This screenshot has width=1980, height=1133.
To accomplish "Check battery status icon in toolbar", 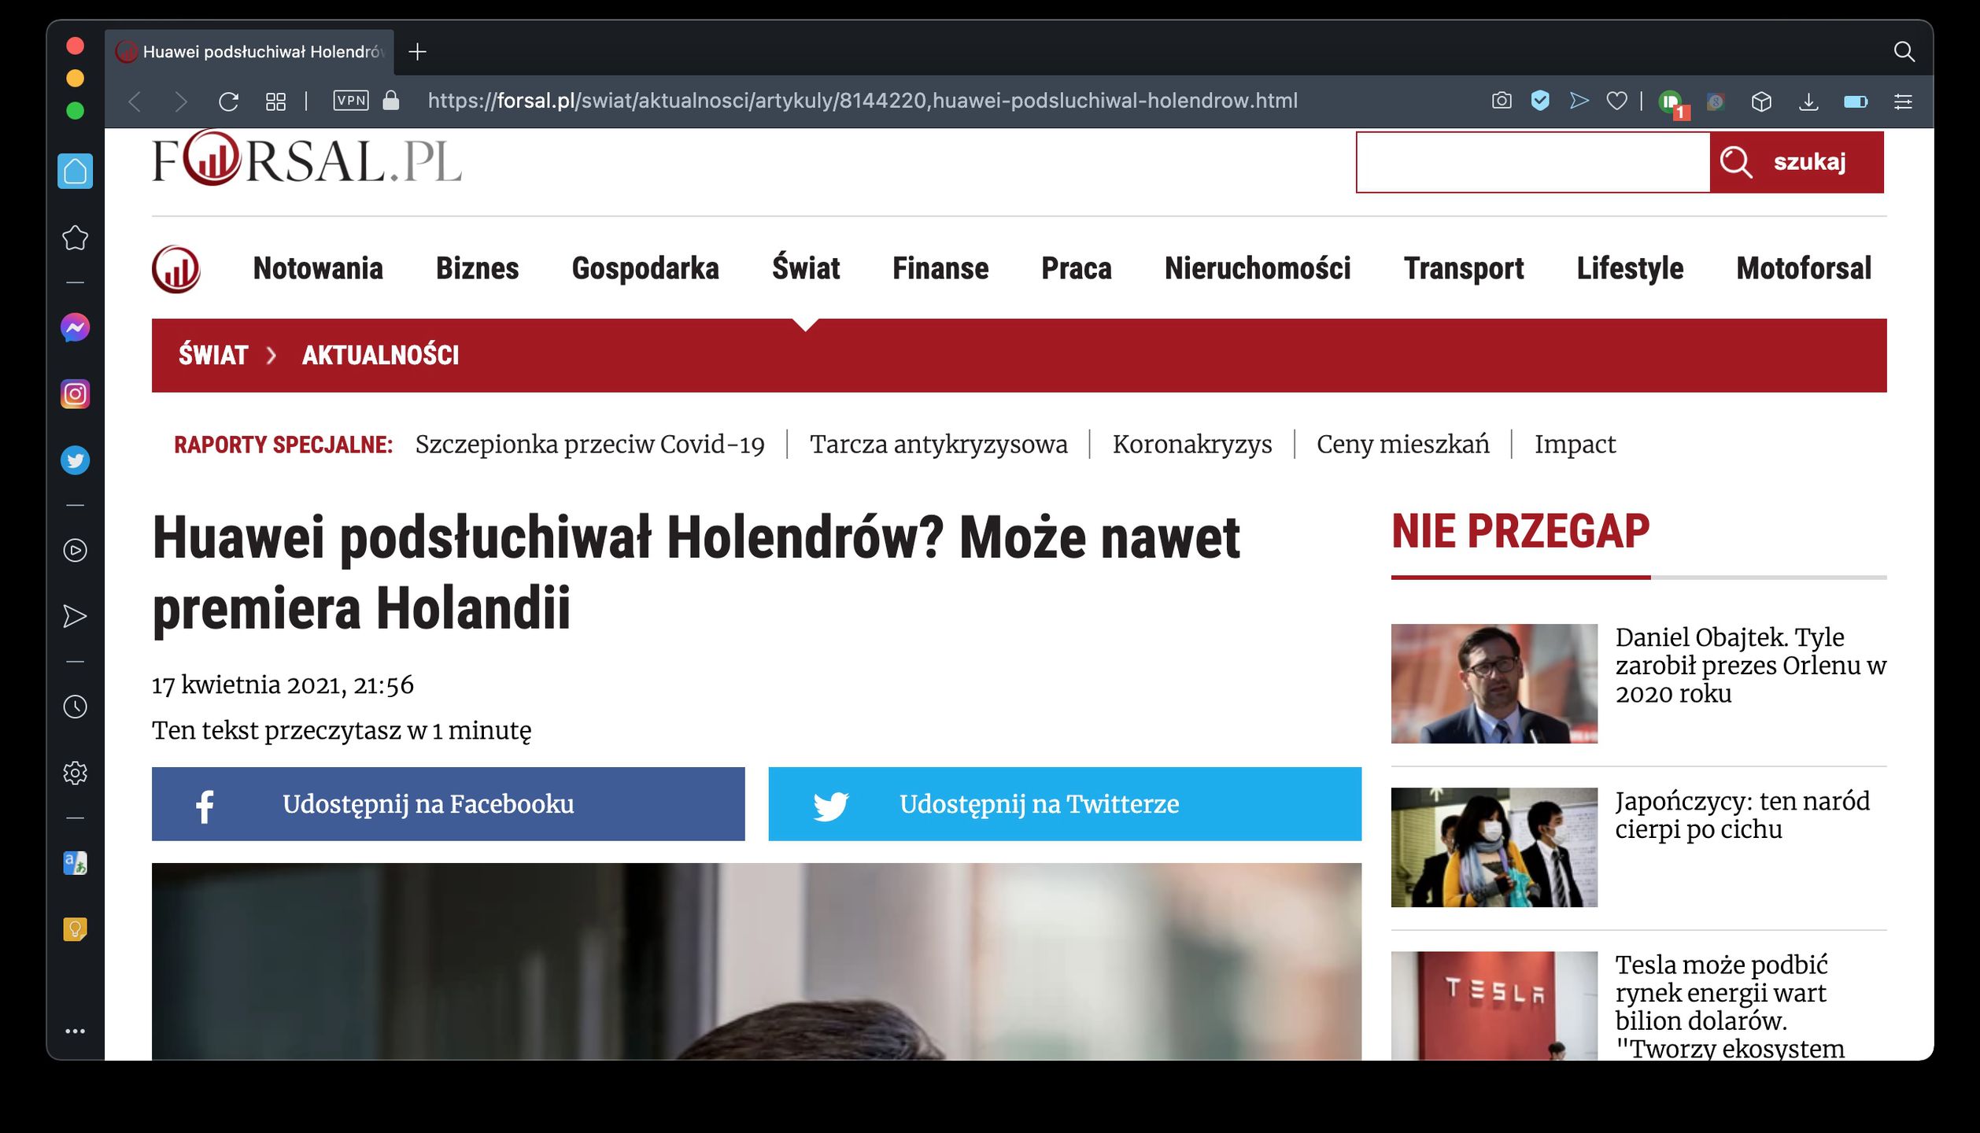I will pyautogui.click(x=1857, y=101).
